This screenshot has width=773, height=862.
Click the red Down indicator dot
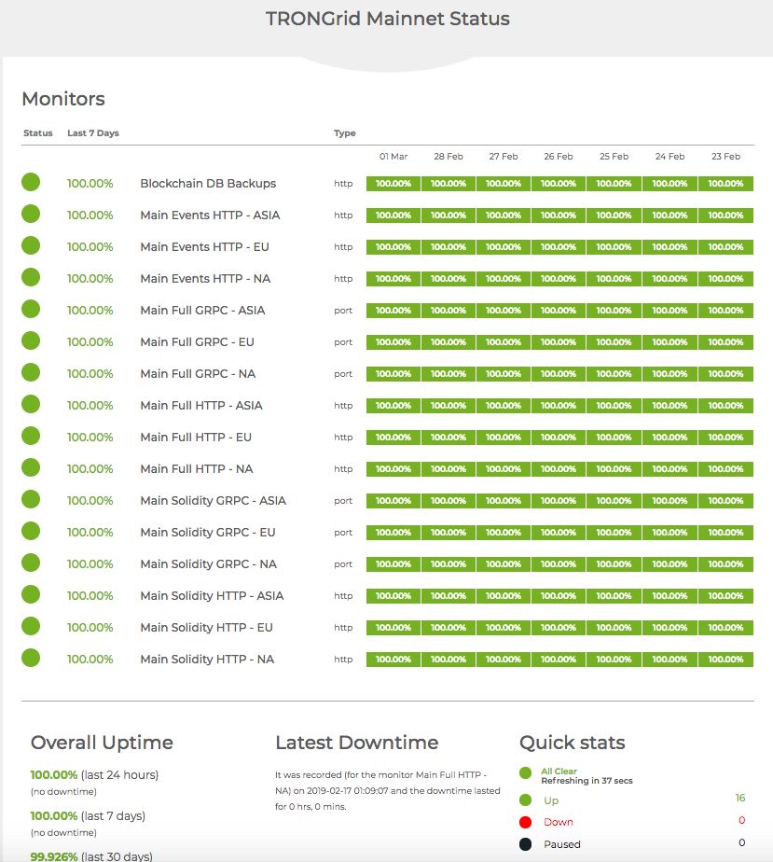pos(525,822)
